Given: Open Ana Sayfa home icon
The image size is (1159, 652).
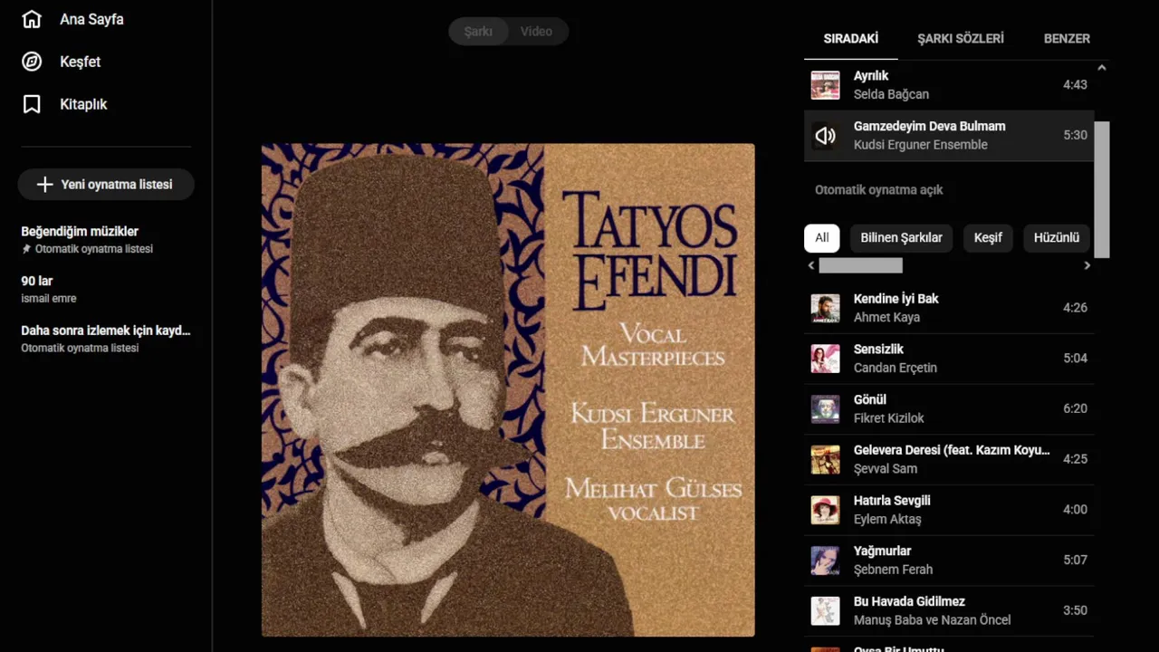Looking at the screenshot, I should (32, 19).
